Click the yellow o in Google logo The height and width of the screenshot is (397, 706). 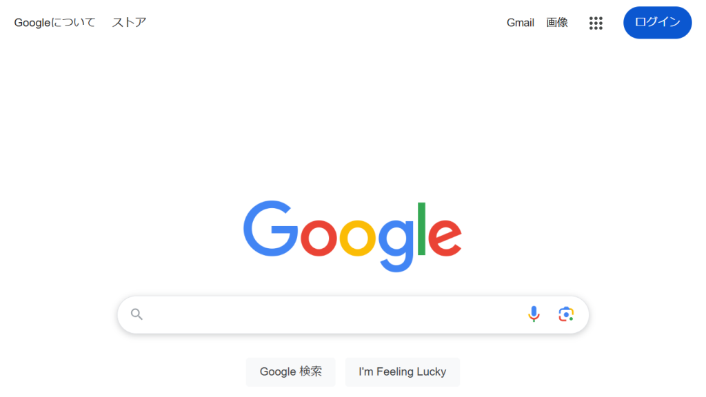pos(358,238)
